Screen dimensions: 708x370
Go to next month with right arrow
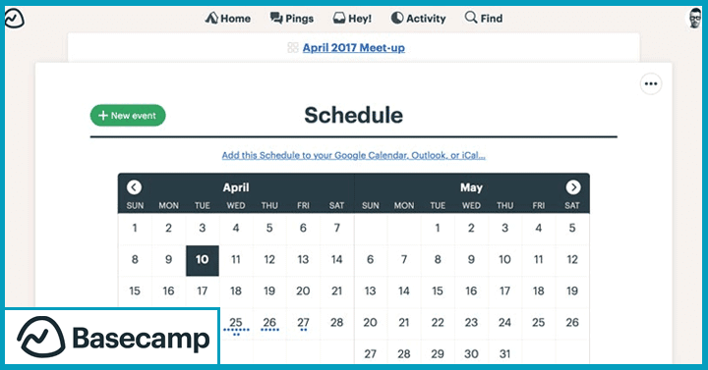(573, 187)
